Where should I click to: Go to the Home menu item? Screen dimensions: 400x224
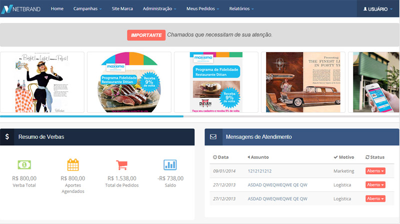coord(57,9)
